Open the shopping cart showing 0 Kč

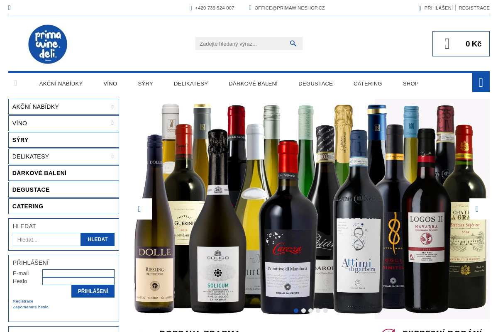pyautogui.click(x=461, y=44)
